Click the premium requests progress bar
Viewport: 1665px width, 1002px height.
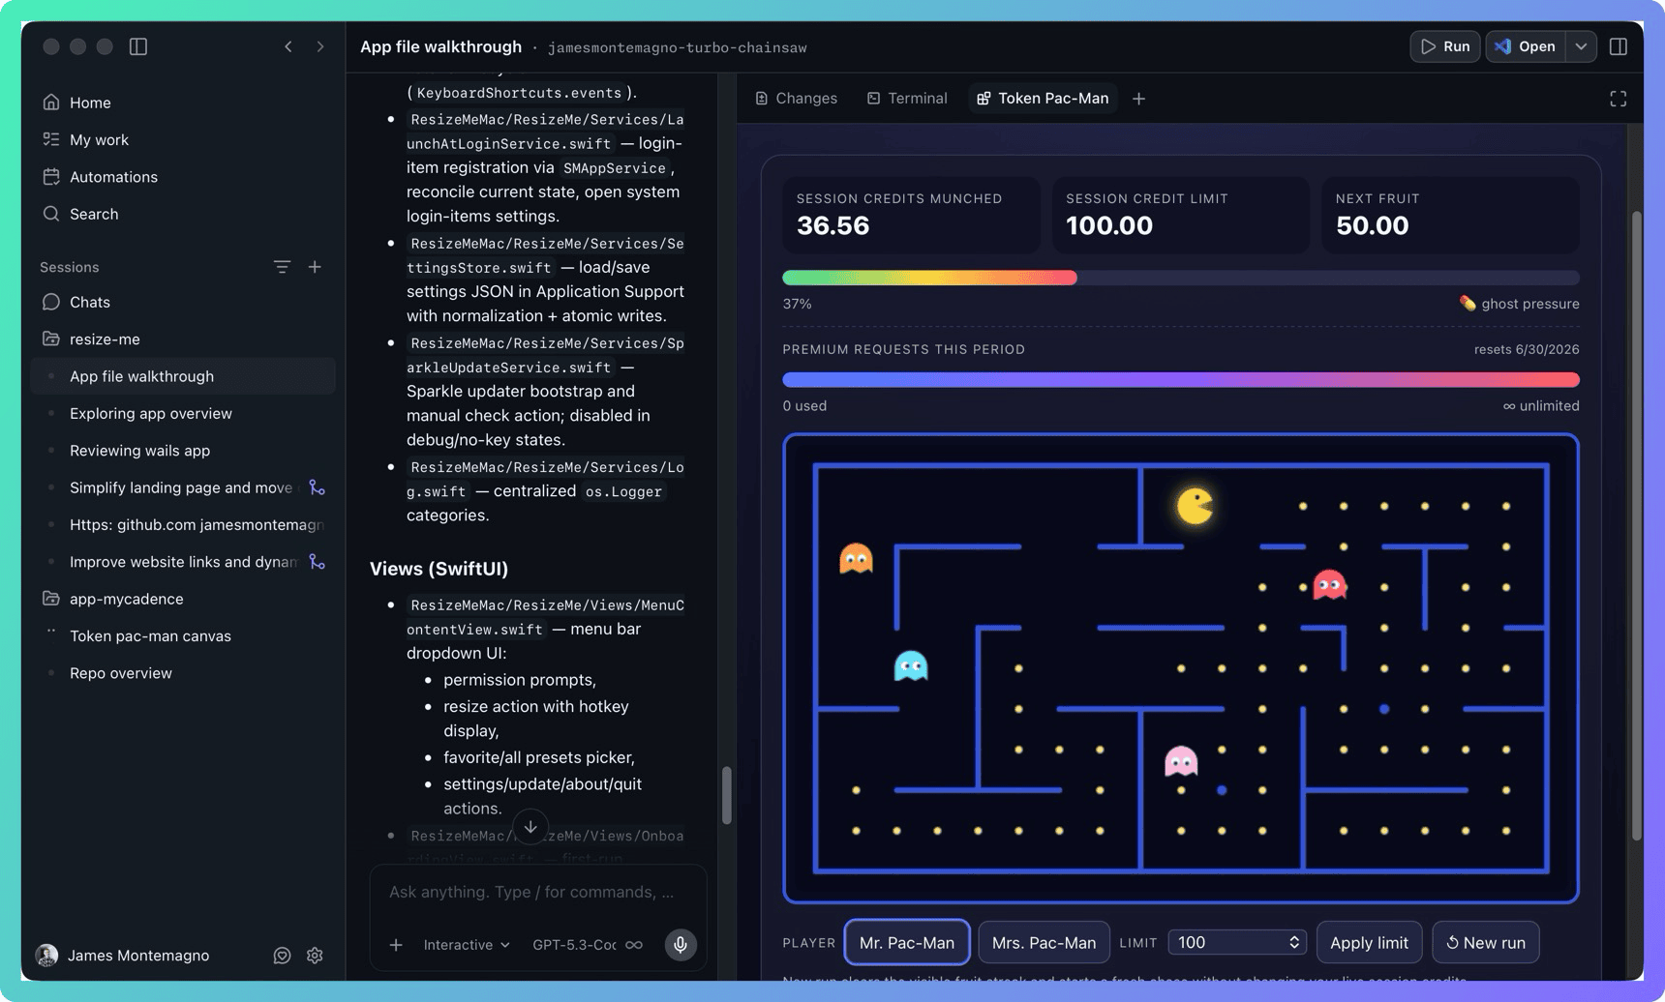1181,380
